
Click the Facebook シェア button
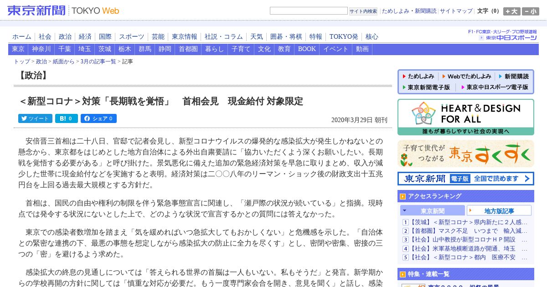click(x=98, y=118)
